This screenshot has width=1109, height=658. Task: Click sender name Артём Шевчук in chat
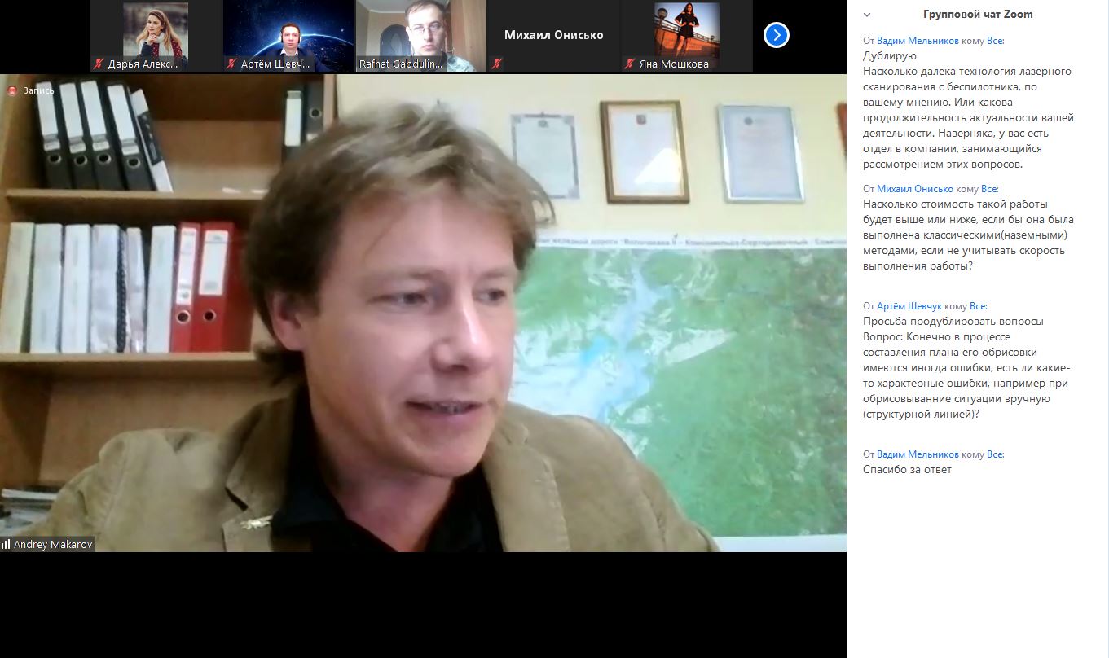pos(909,306)
